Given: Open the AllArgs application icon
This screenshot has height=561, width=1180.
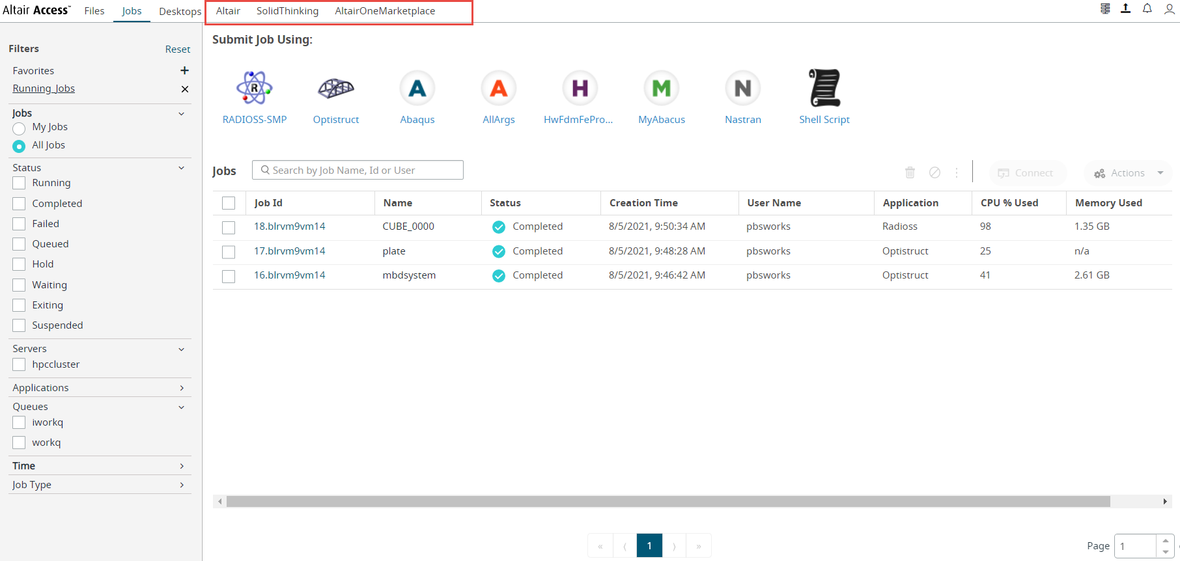Looking at the screenshot, I should point(499,88).
